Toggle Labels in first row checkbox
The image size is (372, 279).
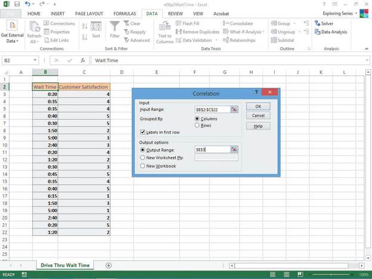[142, 132]
